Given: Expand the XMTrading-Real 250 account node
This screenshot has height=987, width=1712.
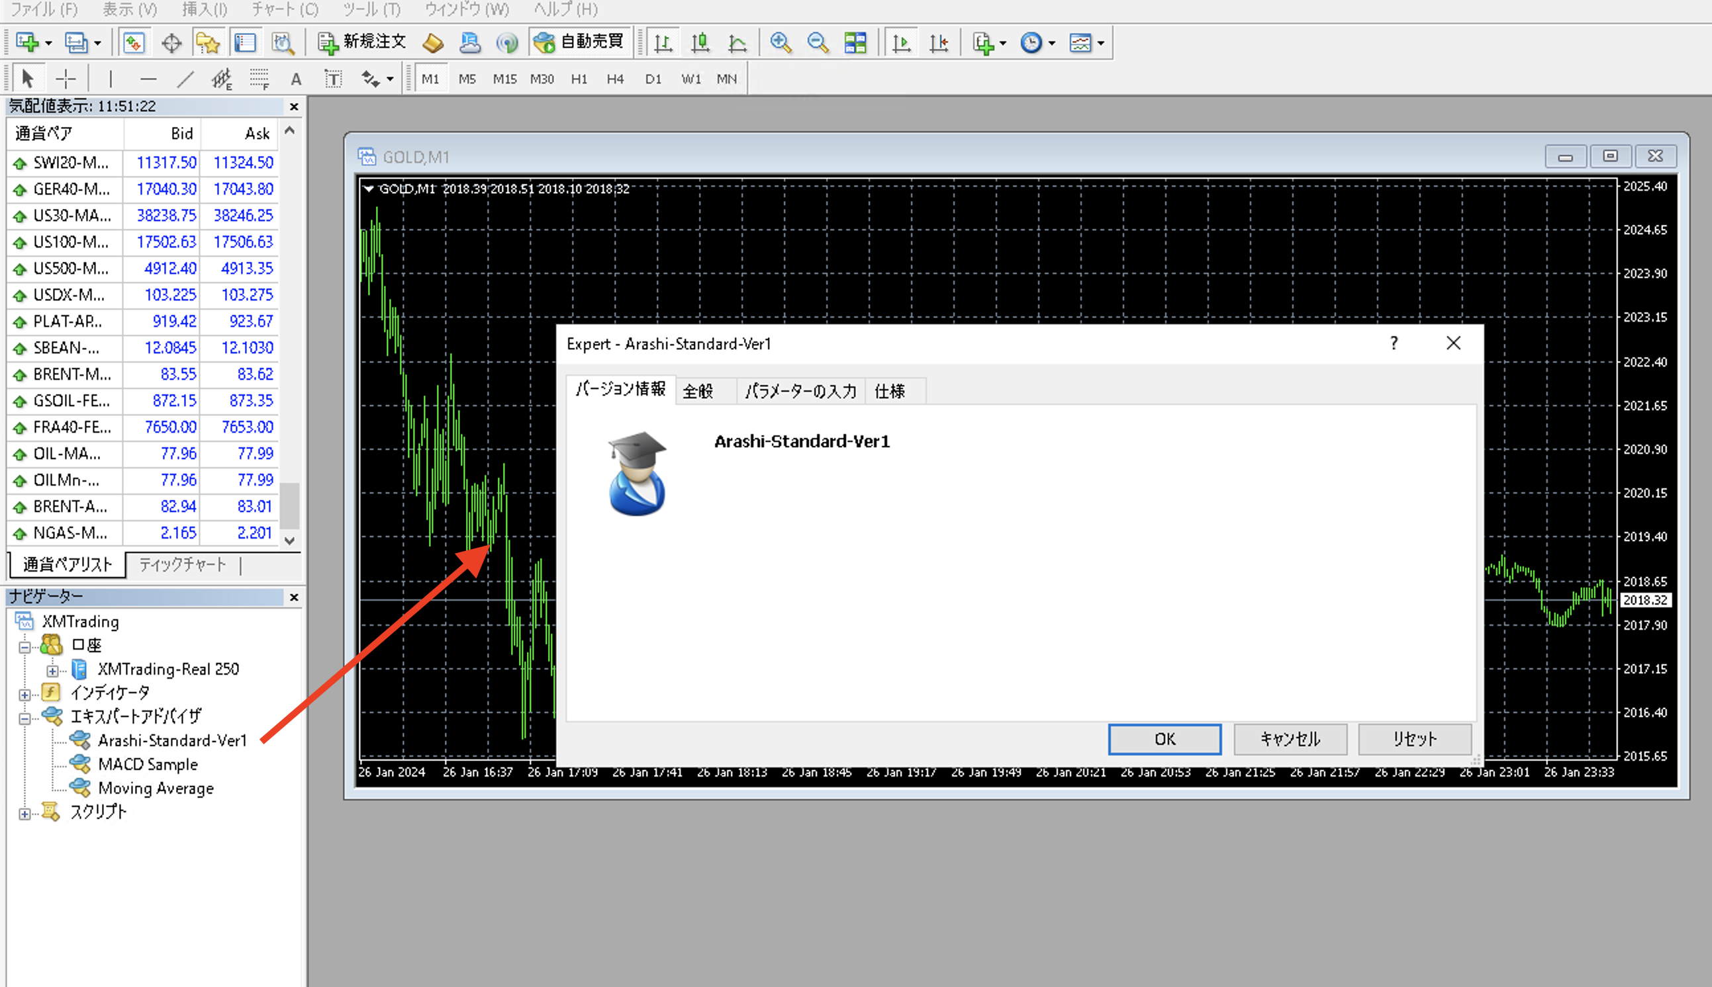Looking at the screenshot, I should point(52,671).
